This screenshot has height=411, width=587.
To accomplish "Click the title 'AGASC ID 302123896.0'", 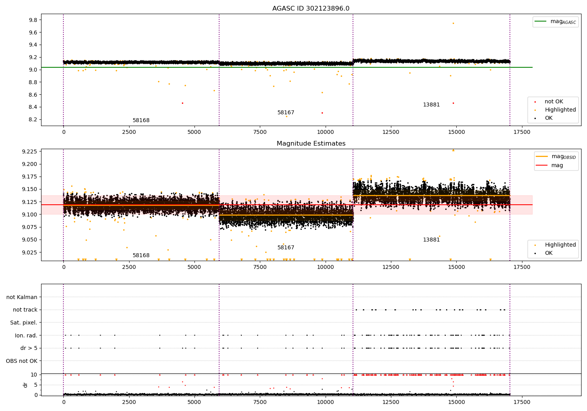I will pos(311,9).
